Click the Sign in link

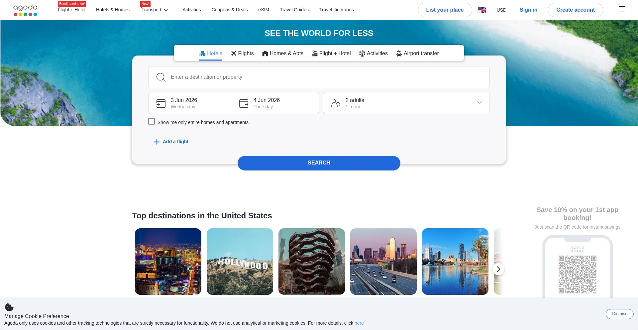(528, 10)
